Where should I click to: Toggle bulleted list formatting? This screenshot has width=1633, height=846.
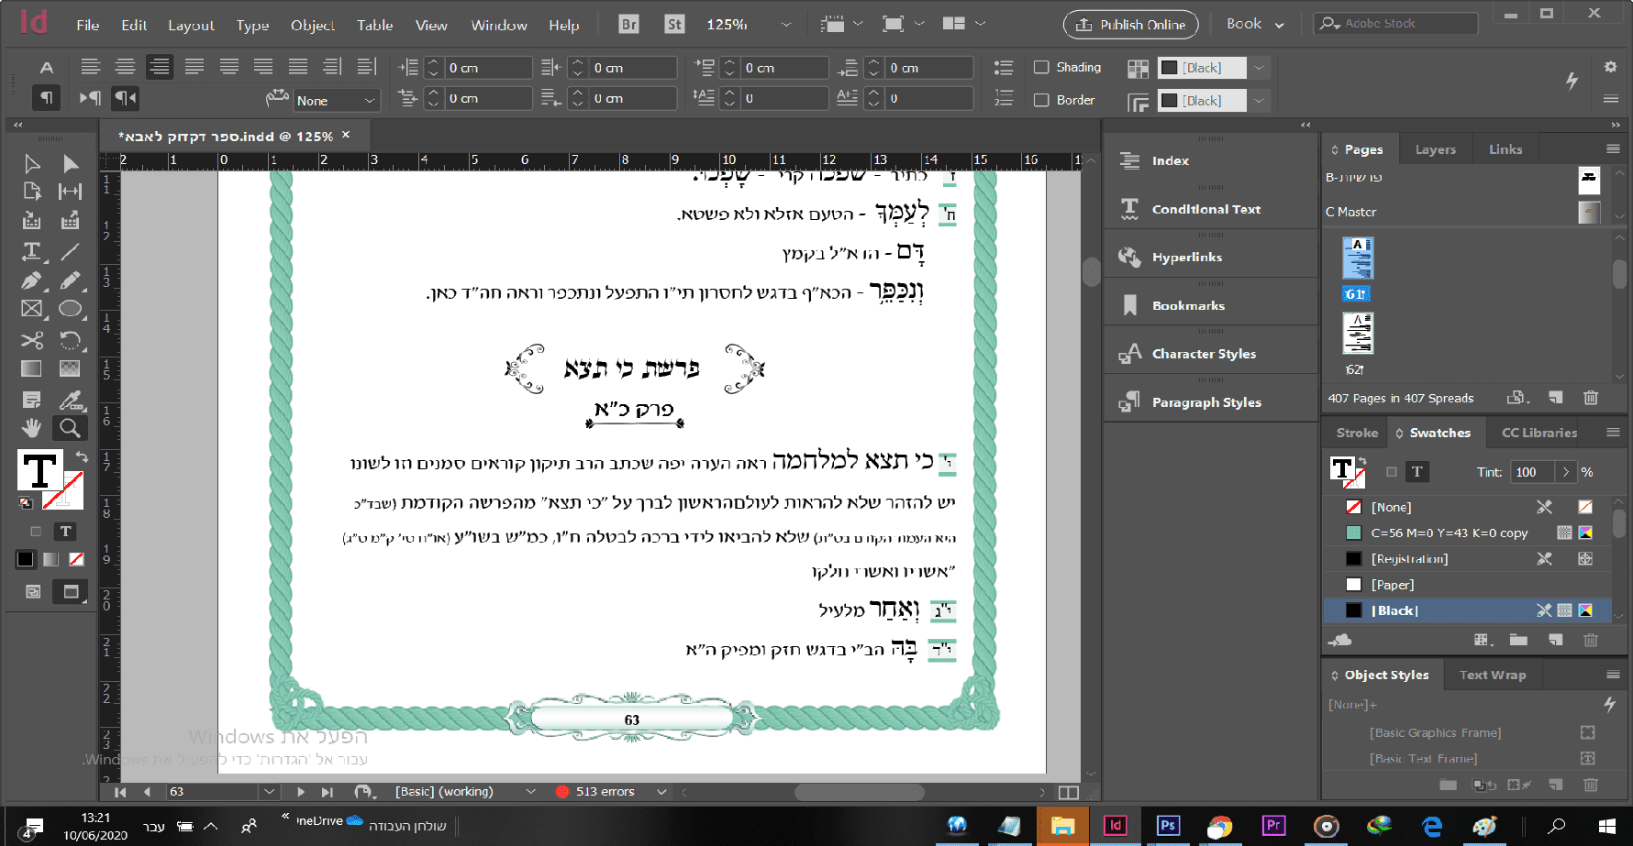1004,67
